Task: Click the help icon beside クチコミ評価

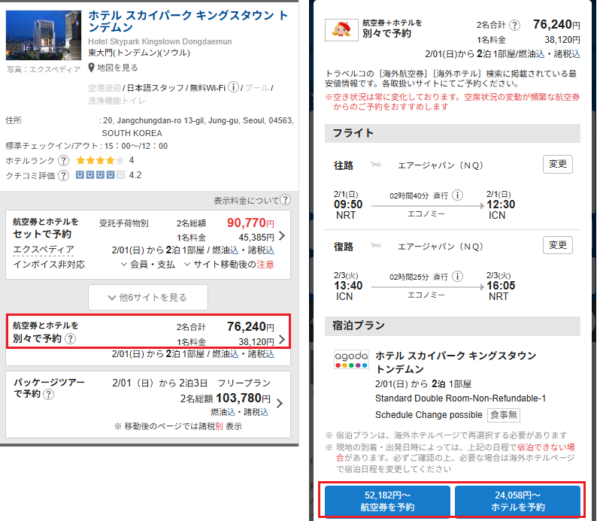Action: point(63,176)
